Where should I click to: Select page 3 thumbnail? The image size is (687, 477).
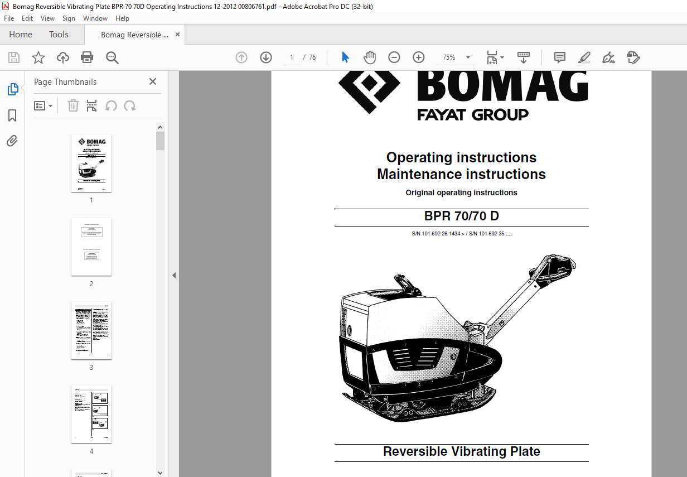(91, 330)
